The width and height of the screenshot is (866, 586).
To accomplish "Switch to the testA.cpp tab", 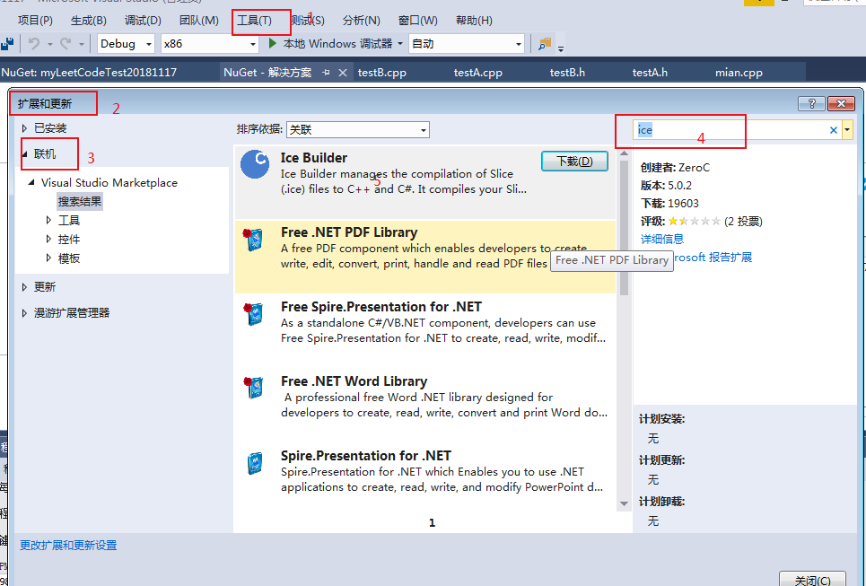I will click(x=478, y=73).
